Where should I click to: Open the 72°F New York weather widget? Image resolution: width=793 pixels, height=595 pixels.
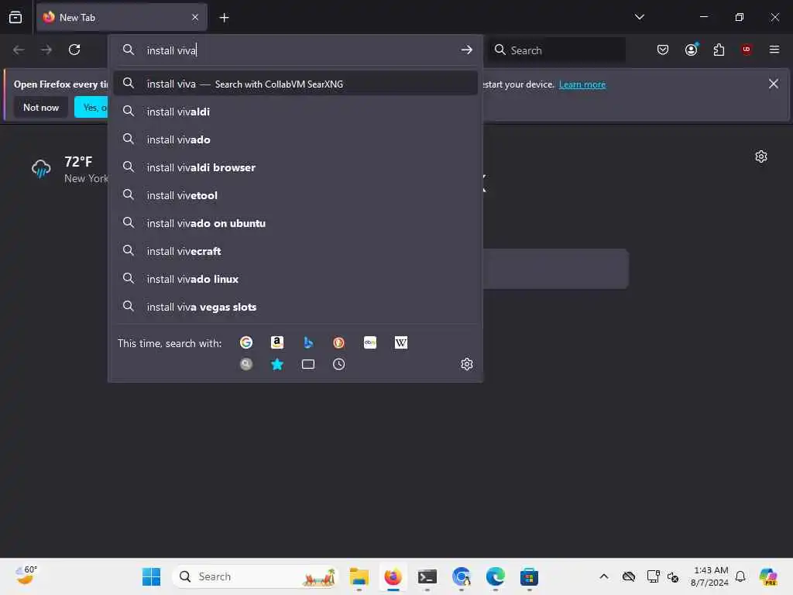coord(70,170)
